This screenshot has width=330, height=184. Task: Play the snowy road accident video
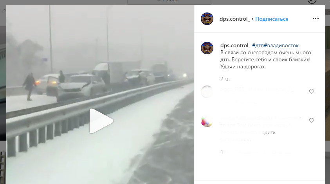coord(101,121)
